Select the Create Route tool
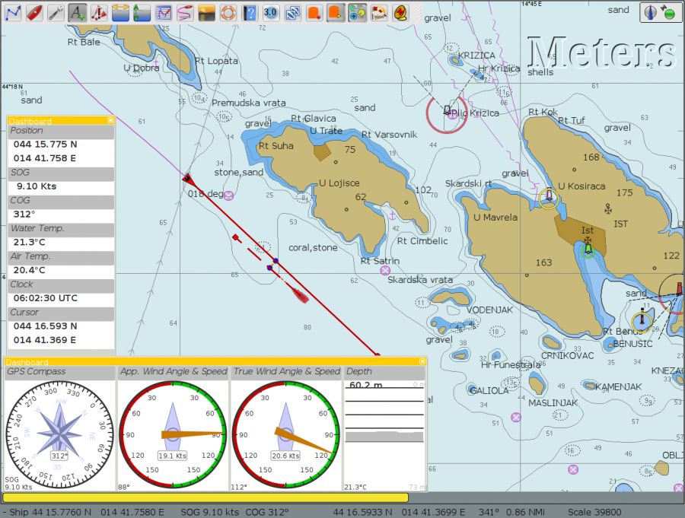This screenshot has width=685, height=518. click(12, 12)
